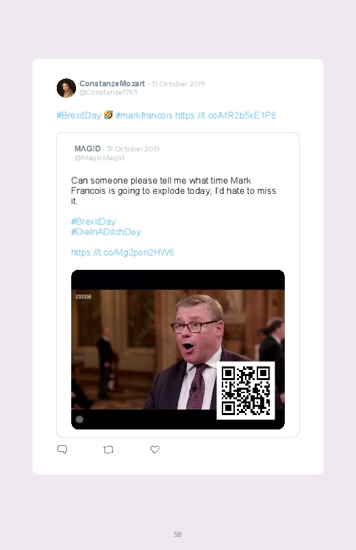Open the #BrexitDay hashtag in main tweet
The width and height of the screenshot is (356, 550).
pos(79,115)
